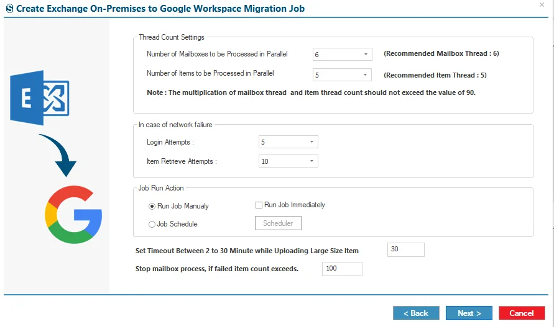This screenshot has height=327, width=554.
Task: Enable the Run Job Immediately checkbox
Action: (259, 205)
